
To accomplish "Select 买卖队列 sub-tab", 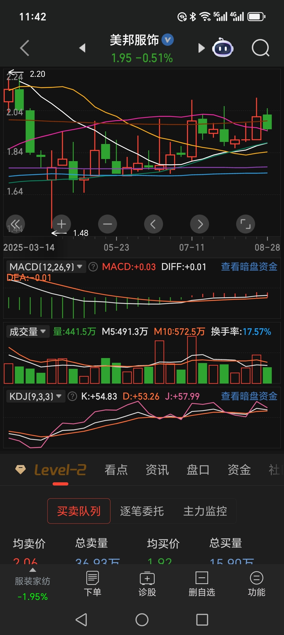I will pos(79,511).
